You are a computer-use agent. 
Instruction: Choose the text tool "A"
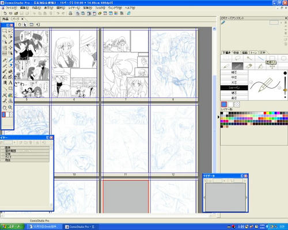click(x=10, y=83)
